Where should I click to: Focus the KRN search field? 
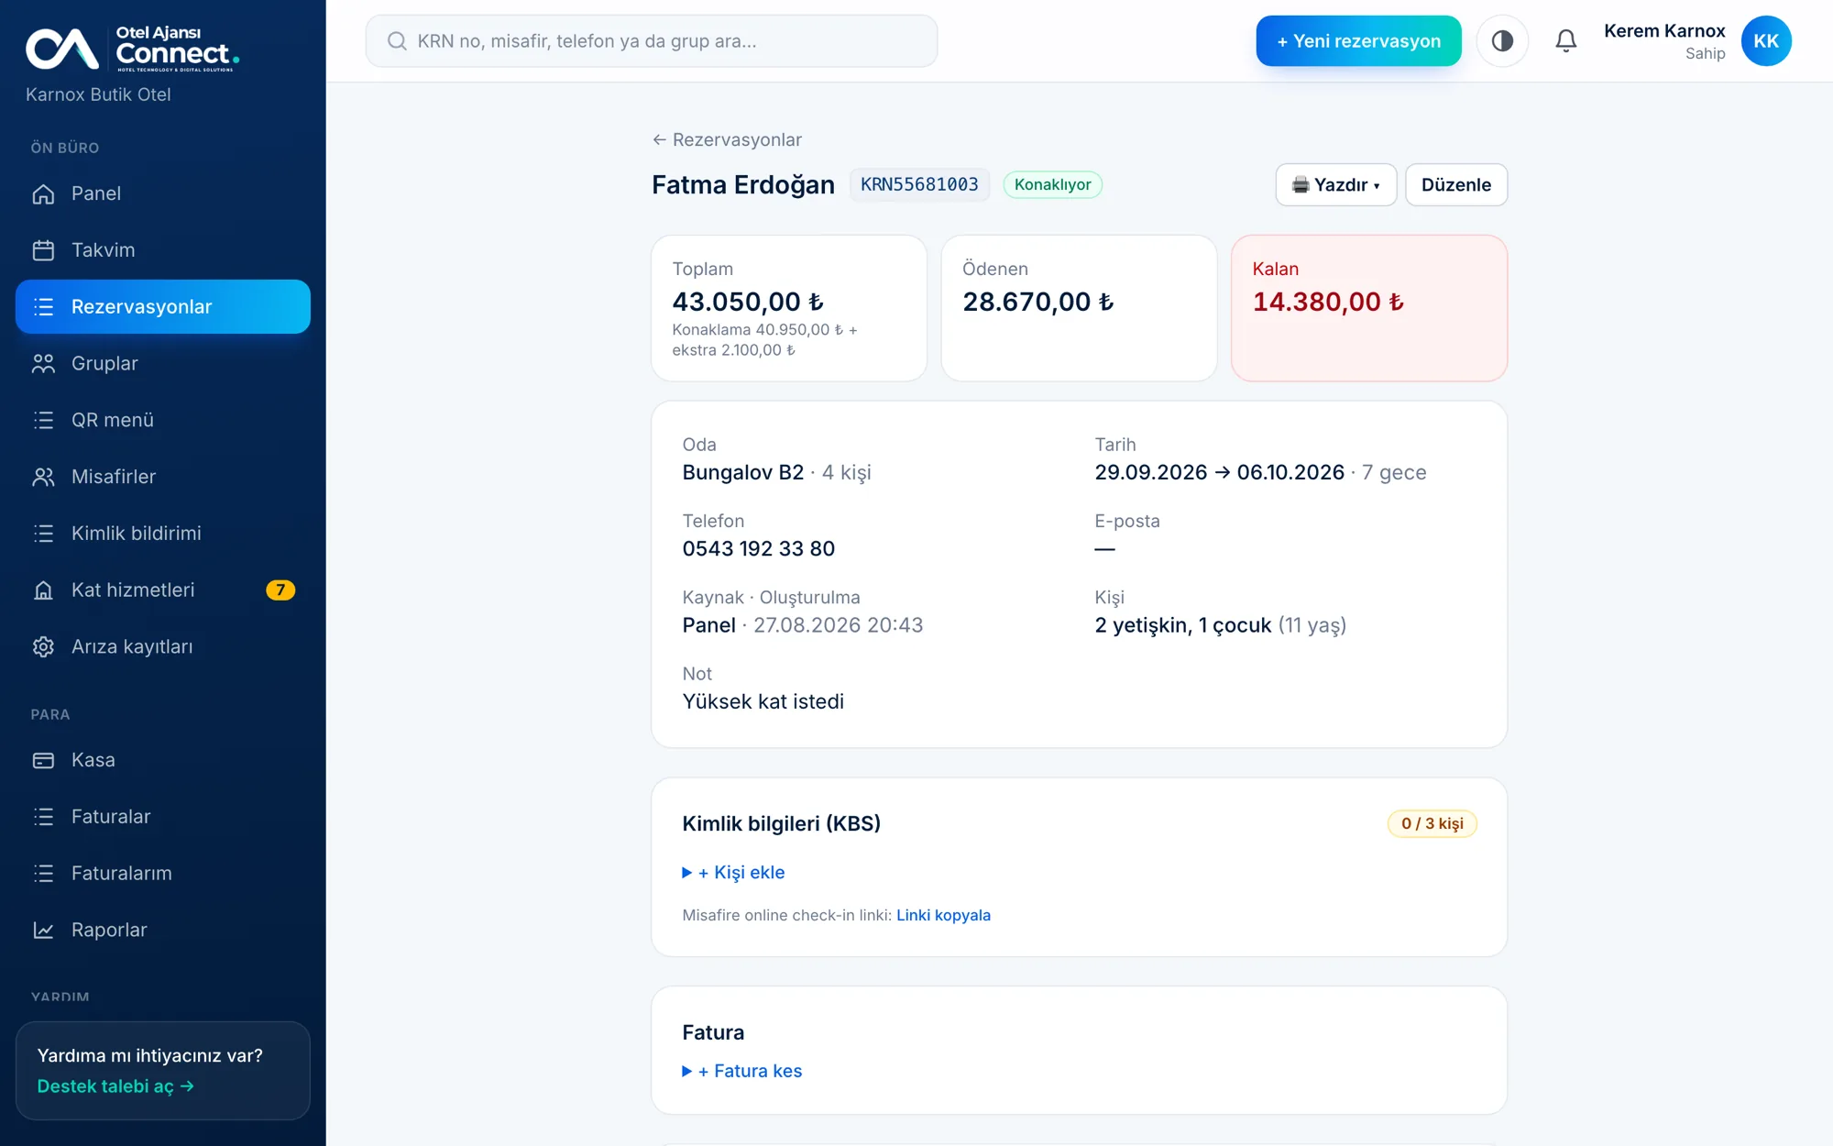651,41
